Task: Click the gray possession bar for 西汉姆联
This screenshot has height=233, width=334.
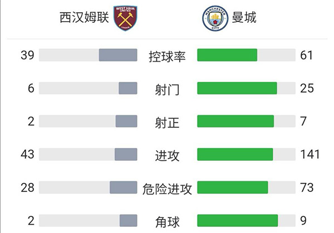Action: (x=118, y=55)
